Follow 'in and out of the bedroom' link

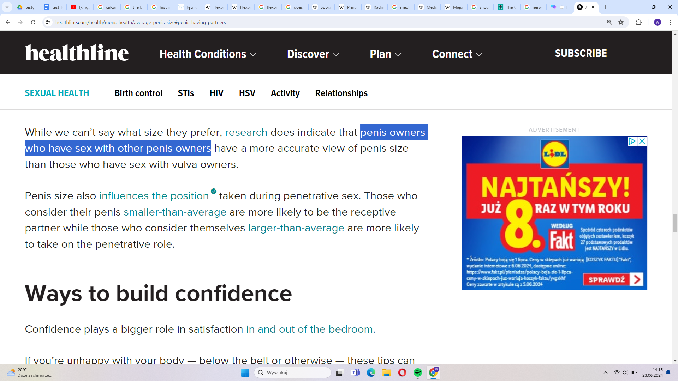click(x=309, y=329)
